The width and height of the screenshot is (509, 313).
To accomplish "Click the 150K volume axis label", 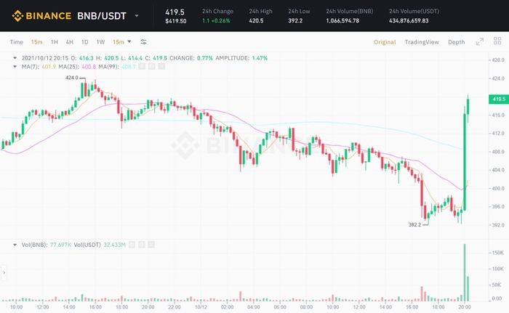I will point(498,253).
